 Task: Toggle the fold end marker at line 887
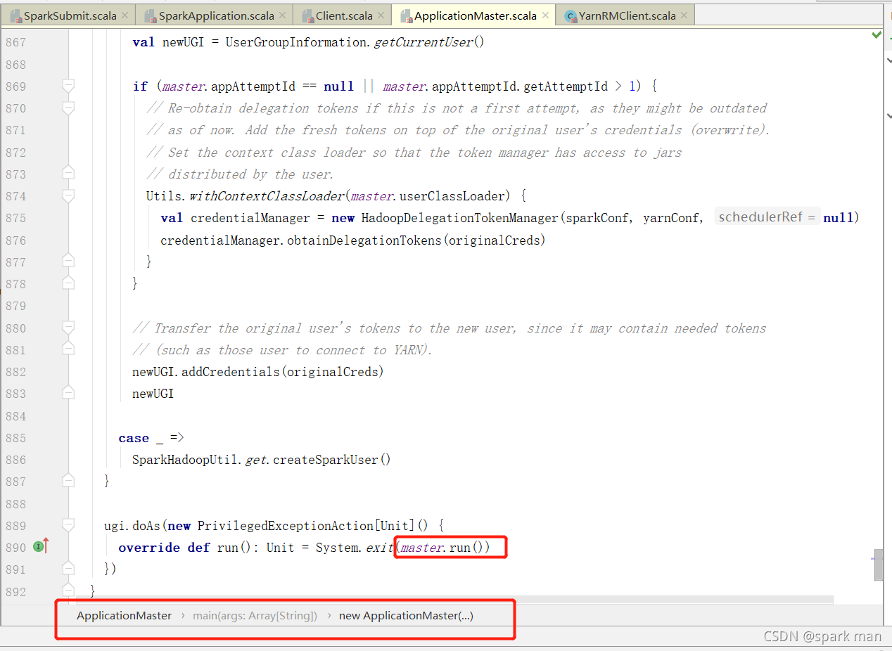point(68,481)
